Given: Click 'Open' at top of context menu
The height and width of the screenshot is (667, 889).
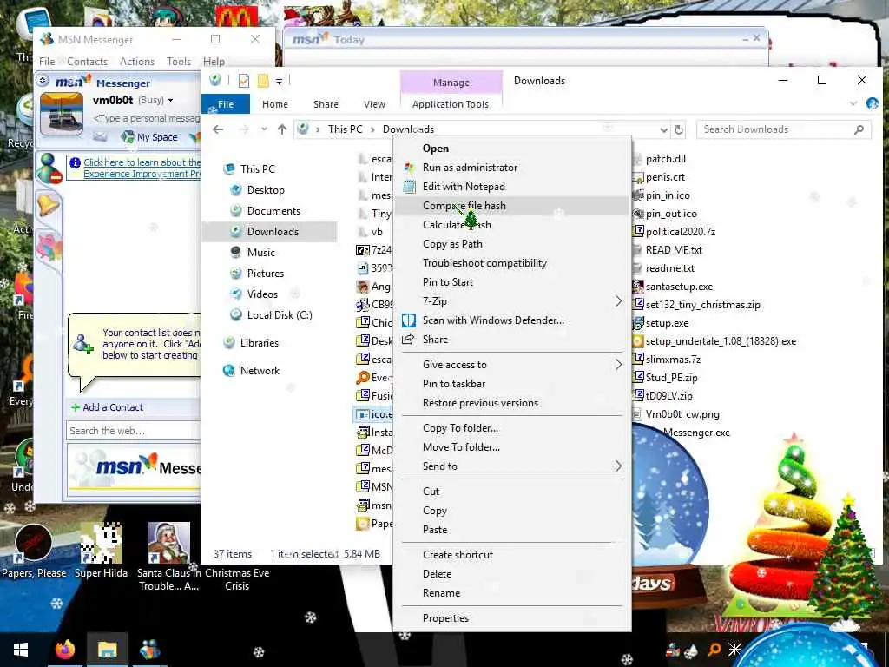Looking at the screenshot, I should 436,149.
